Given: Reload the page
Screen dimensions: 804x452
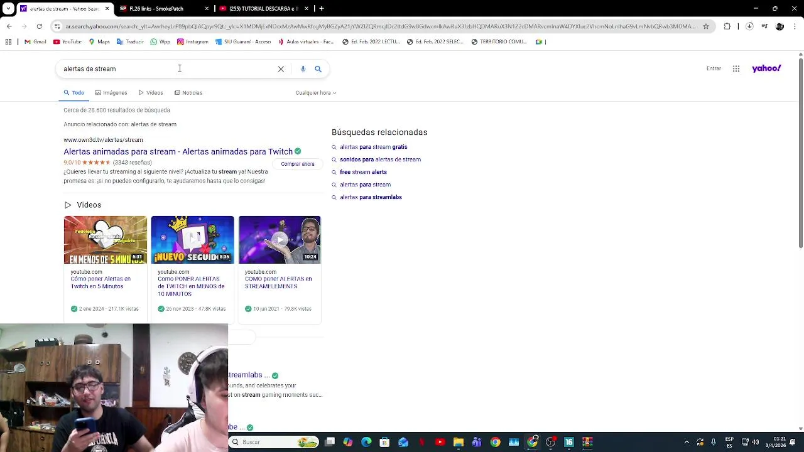Looking at the screenshot, I should click(x=39, y=26).
